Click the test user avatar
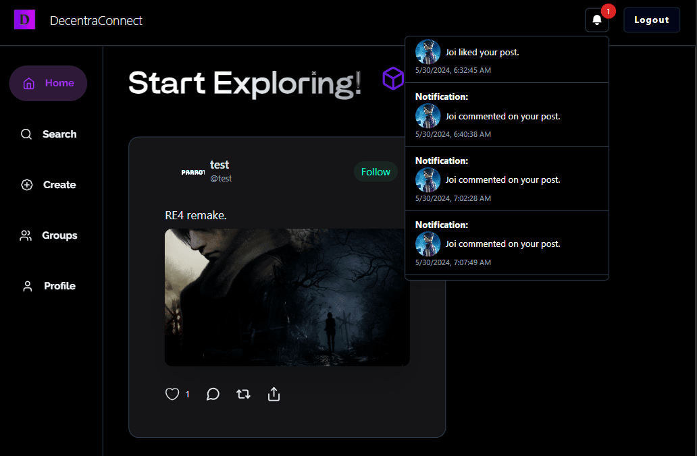Screen dimensions: 697x456 [x=193, y=172]
